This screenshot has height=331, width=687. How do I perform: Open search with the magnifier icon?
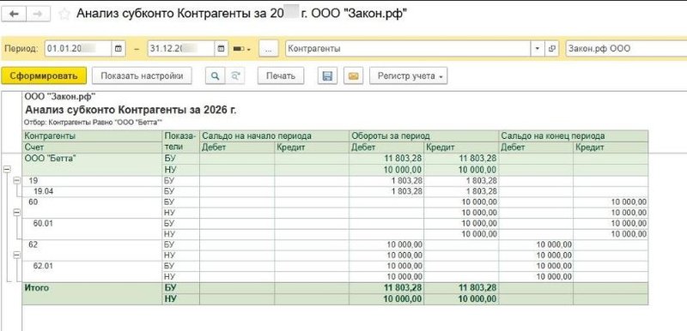coord(215,75)
